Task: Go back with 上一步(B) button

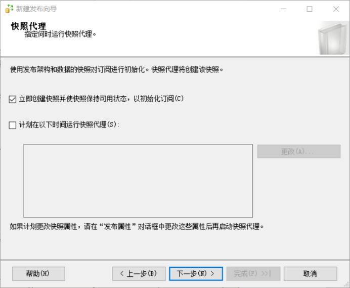Action: pyautogui.click(x=139, y=274)
